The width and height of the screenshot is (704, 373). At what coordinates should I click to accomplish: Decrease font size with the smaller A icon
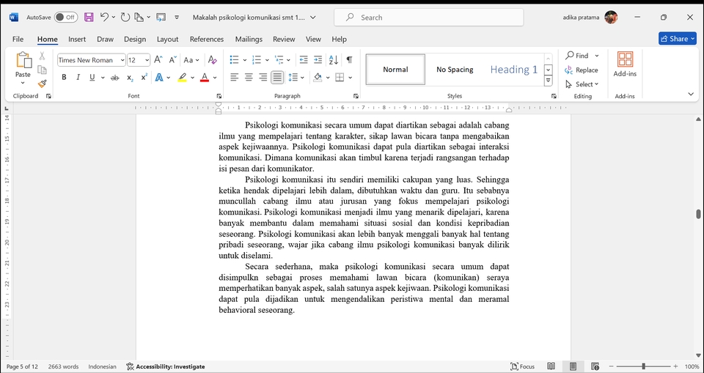point(173,59)
